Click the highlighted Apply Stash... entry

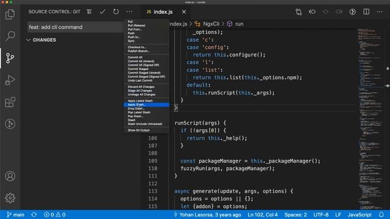(x=146, y=105)
